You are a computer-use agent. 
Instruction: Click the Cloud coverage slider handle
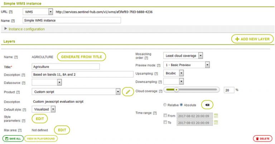point(177,90)
